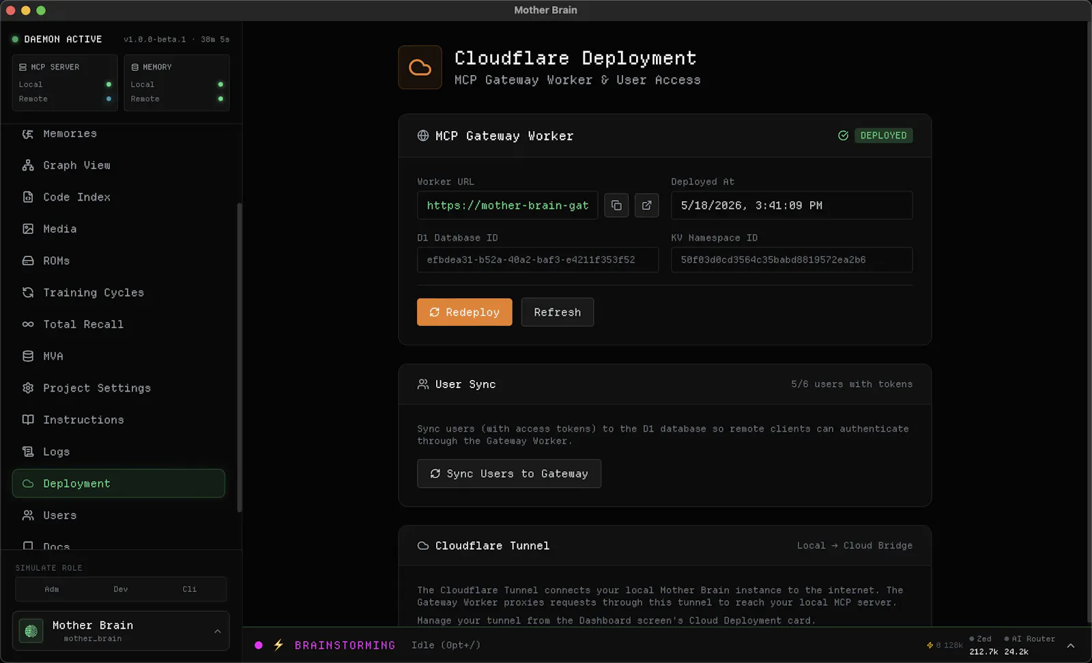Click the D1 Database ID field
The height and width of the screenshot is (663, 1092).
click(538, 260)
